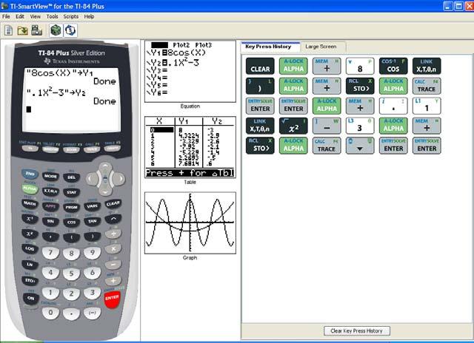
Task: Click the VARS key on the calculator
Action: point(92,206)
